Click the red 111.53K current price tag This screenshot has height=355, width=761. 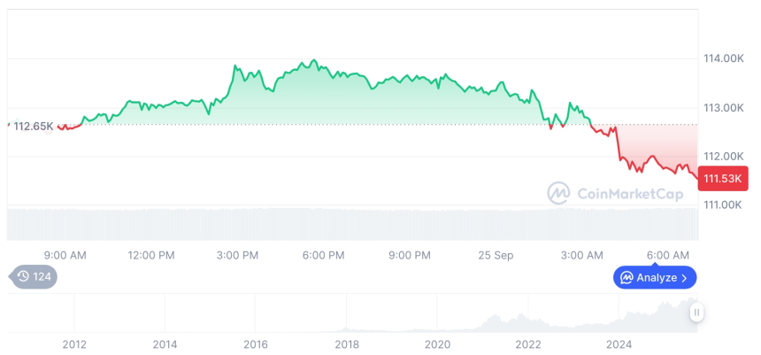pos(723,179)
